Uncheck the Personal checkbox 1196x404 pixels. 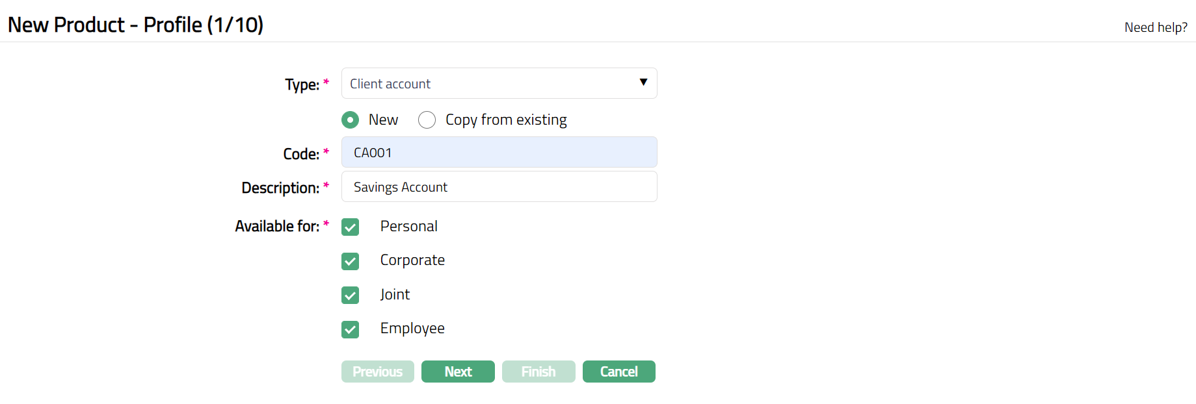point(351,227)
